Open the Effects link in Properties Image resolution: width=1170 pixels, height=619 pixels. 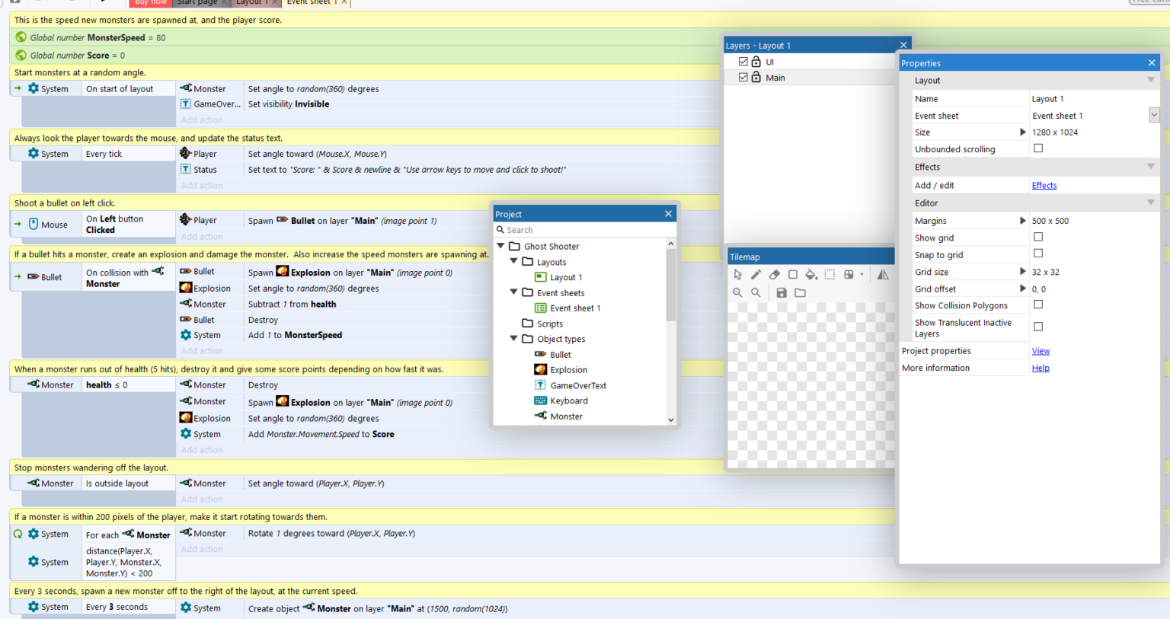[x=1044, y=185]
